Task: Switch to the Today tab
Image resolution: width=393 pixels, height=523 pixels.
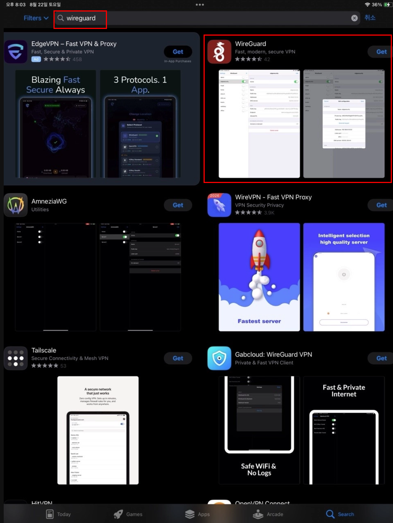Action: point(58,514)
